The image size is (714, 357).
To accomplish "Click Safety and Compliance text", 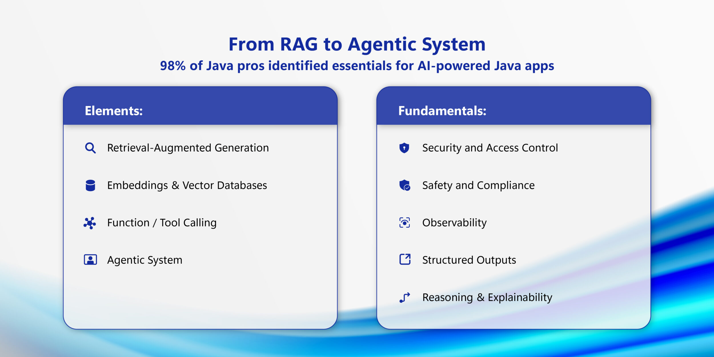I will 478,185.
